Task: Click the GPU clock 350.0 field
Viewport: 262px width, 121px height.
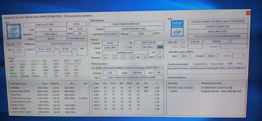Action: point(184,56)
